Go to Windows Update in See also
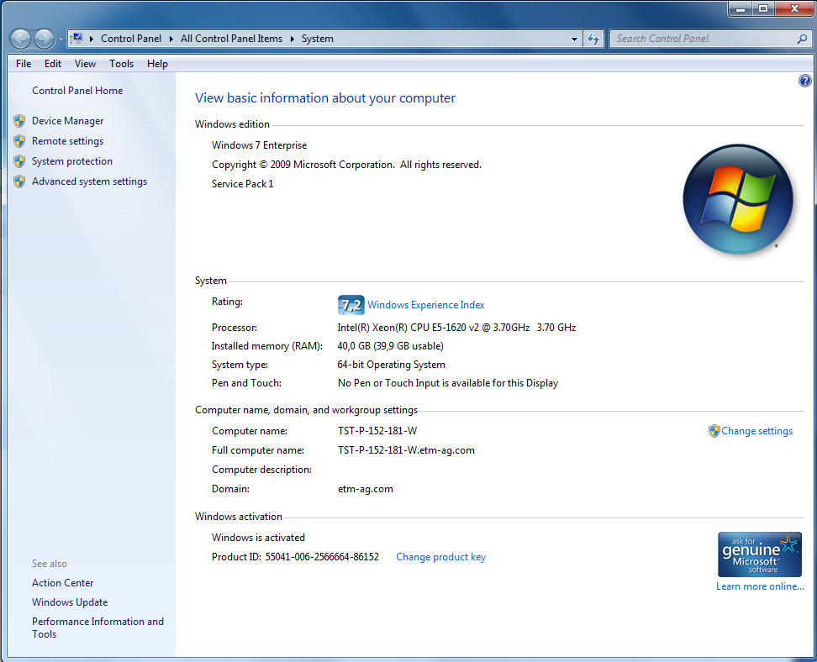Image resolution: width=817 pixels, height=662 pixels. pos(70,602)
